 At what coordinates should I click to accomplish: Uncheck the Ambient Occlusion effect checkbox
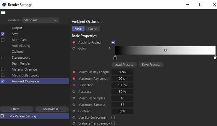tap(3, 81)
